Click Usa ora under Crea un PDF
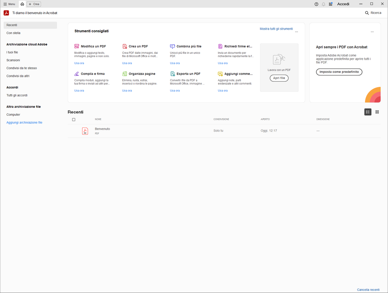This screenshot has height=293, width=388. (x=127, y=63)
